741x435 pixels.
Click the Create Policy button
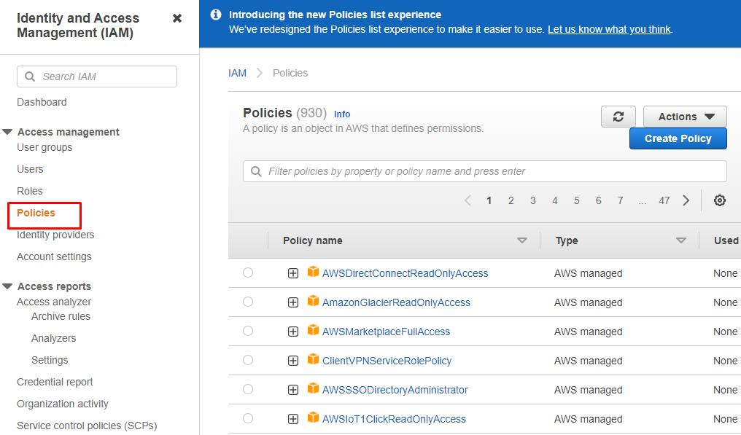pyautogui.click(x=678, y=138)
